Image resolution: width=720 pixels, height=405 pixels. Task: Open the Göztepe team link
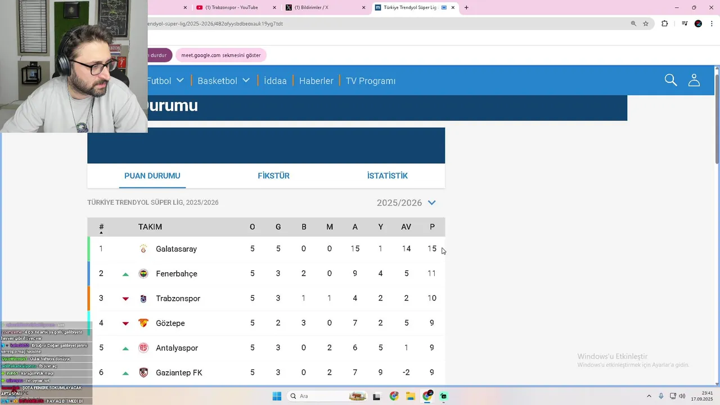(x=170, y=323)
